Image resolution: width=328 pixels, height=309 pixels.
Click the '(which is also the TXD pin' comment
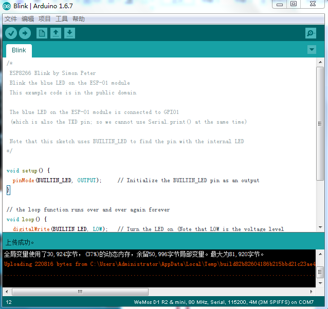click(129, 122)
